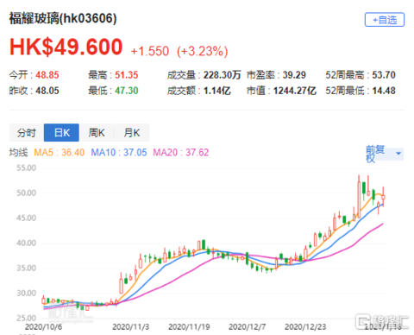This screenshot has width=414, height=335.
Task: Click the percentage change (+3.23%)
Action: coord(203,51)
